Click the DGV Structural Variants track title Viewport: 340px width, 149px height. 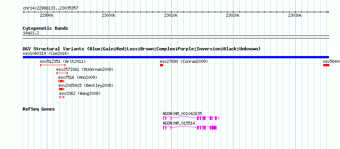tap(142, 49)
